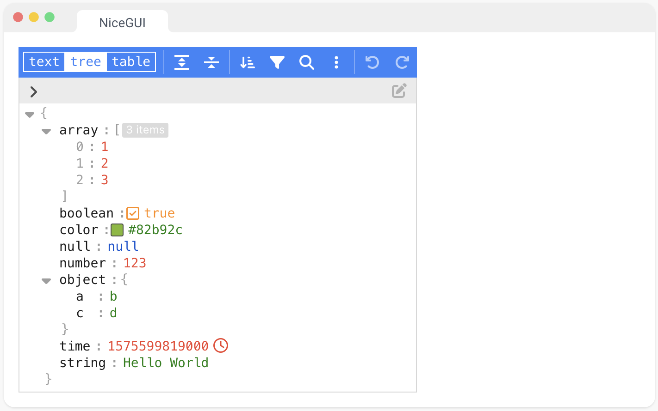Image resolution: width=658 pixels, height=411 pixels.
Task: Click the expand all fields icon
Action: [182, 62]
